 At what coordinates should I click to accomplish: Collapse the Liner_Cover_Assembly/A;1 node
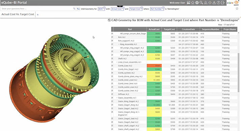pyautogui.click(x=117, y=62)
